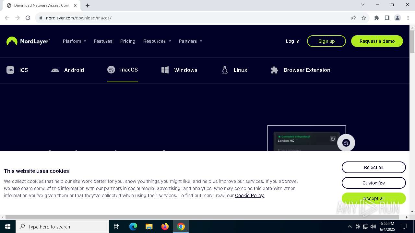This screenshot has height=233, width=415.
Task: Reload the page in Chrome
Action: [28, 18]
